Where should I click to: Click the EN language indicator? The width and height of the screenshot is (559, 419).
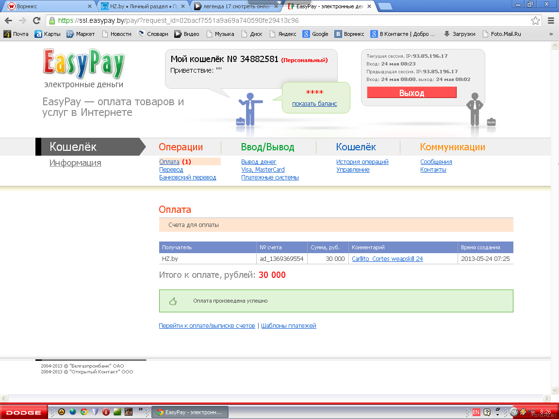point(476,412)
